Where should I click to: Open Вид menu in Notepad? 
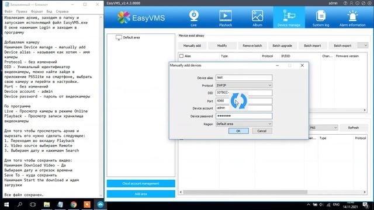(49, 12)
